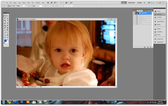Toggle the Anti-alias checkbox
The width and height of the screenshot is (168, 106).
point(26,6)
